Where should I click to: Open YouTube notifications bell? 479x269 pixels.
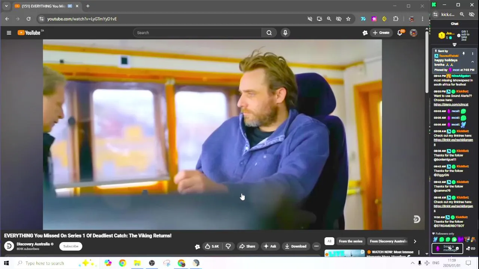point(400,33)
